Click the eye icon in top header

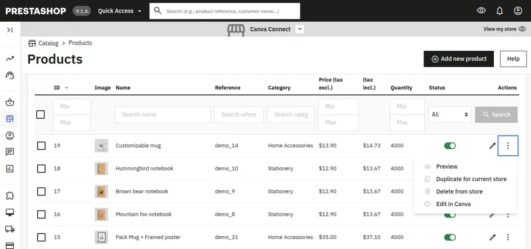pyautogui.click(x=481, y=11)
